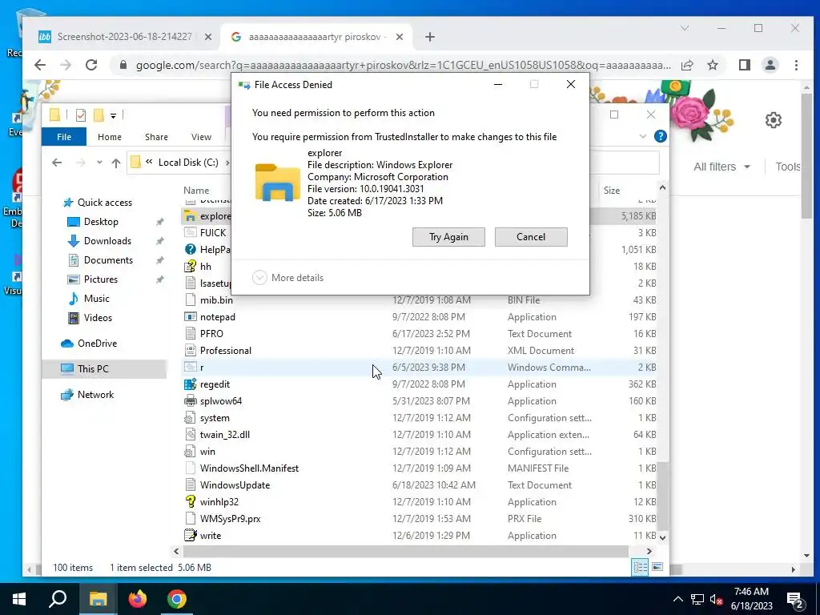Select the WindowsUpdate text document
Viewport: 820px width, 615px height.
pyautogui.click(x=235, y=485)
